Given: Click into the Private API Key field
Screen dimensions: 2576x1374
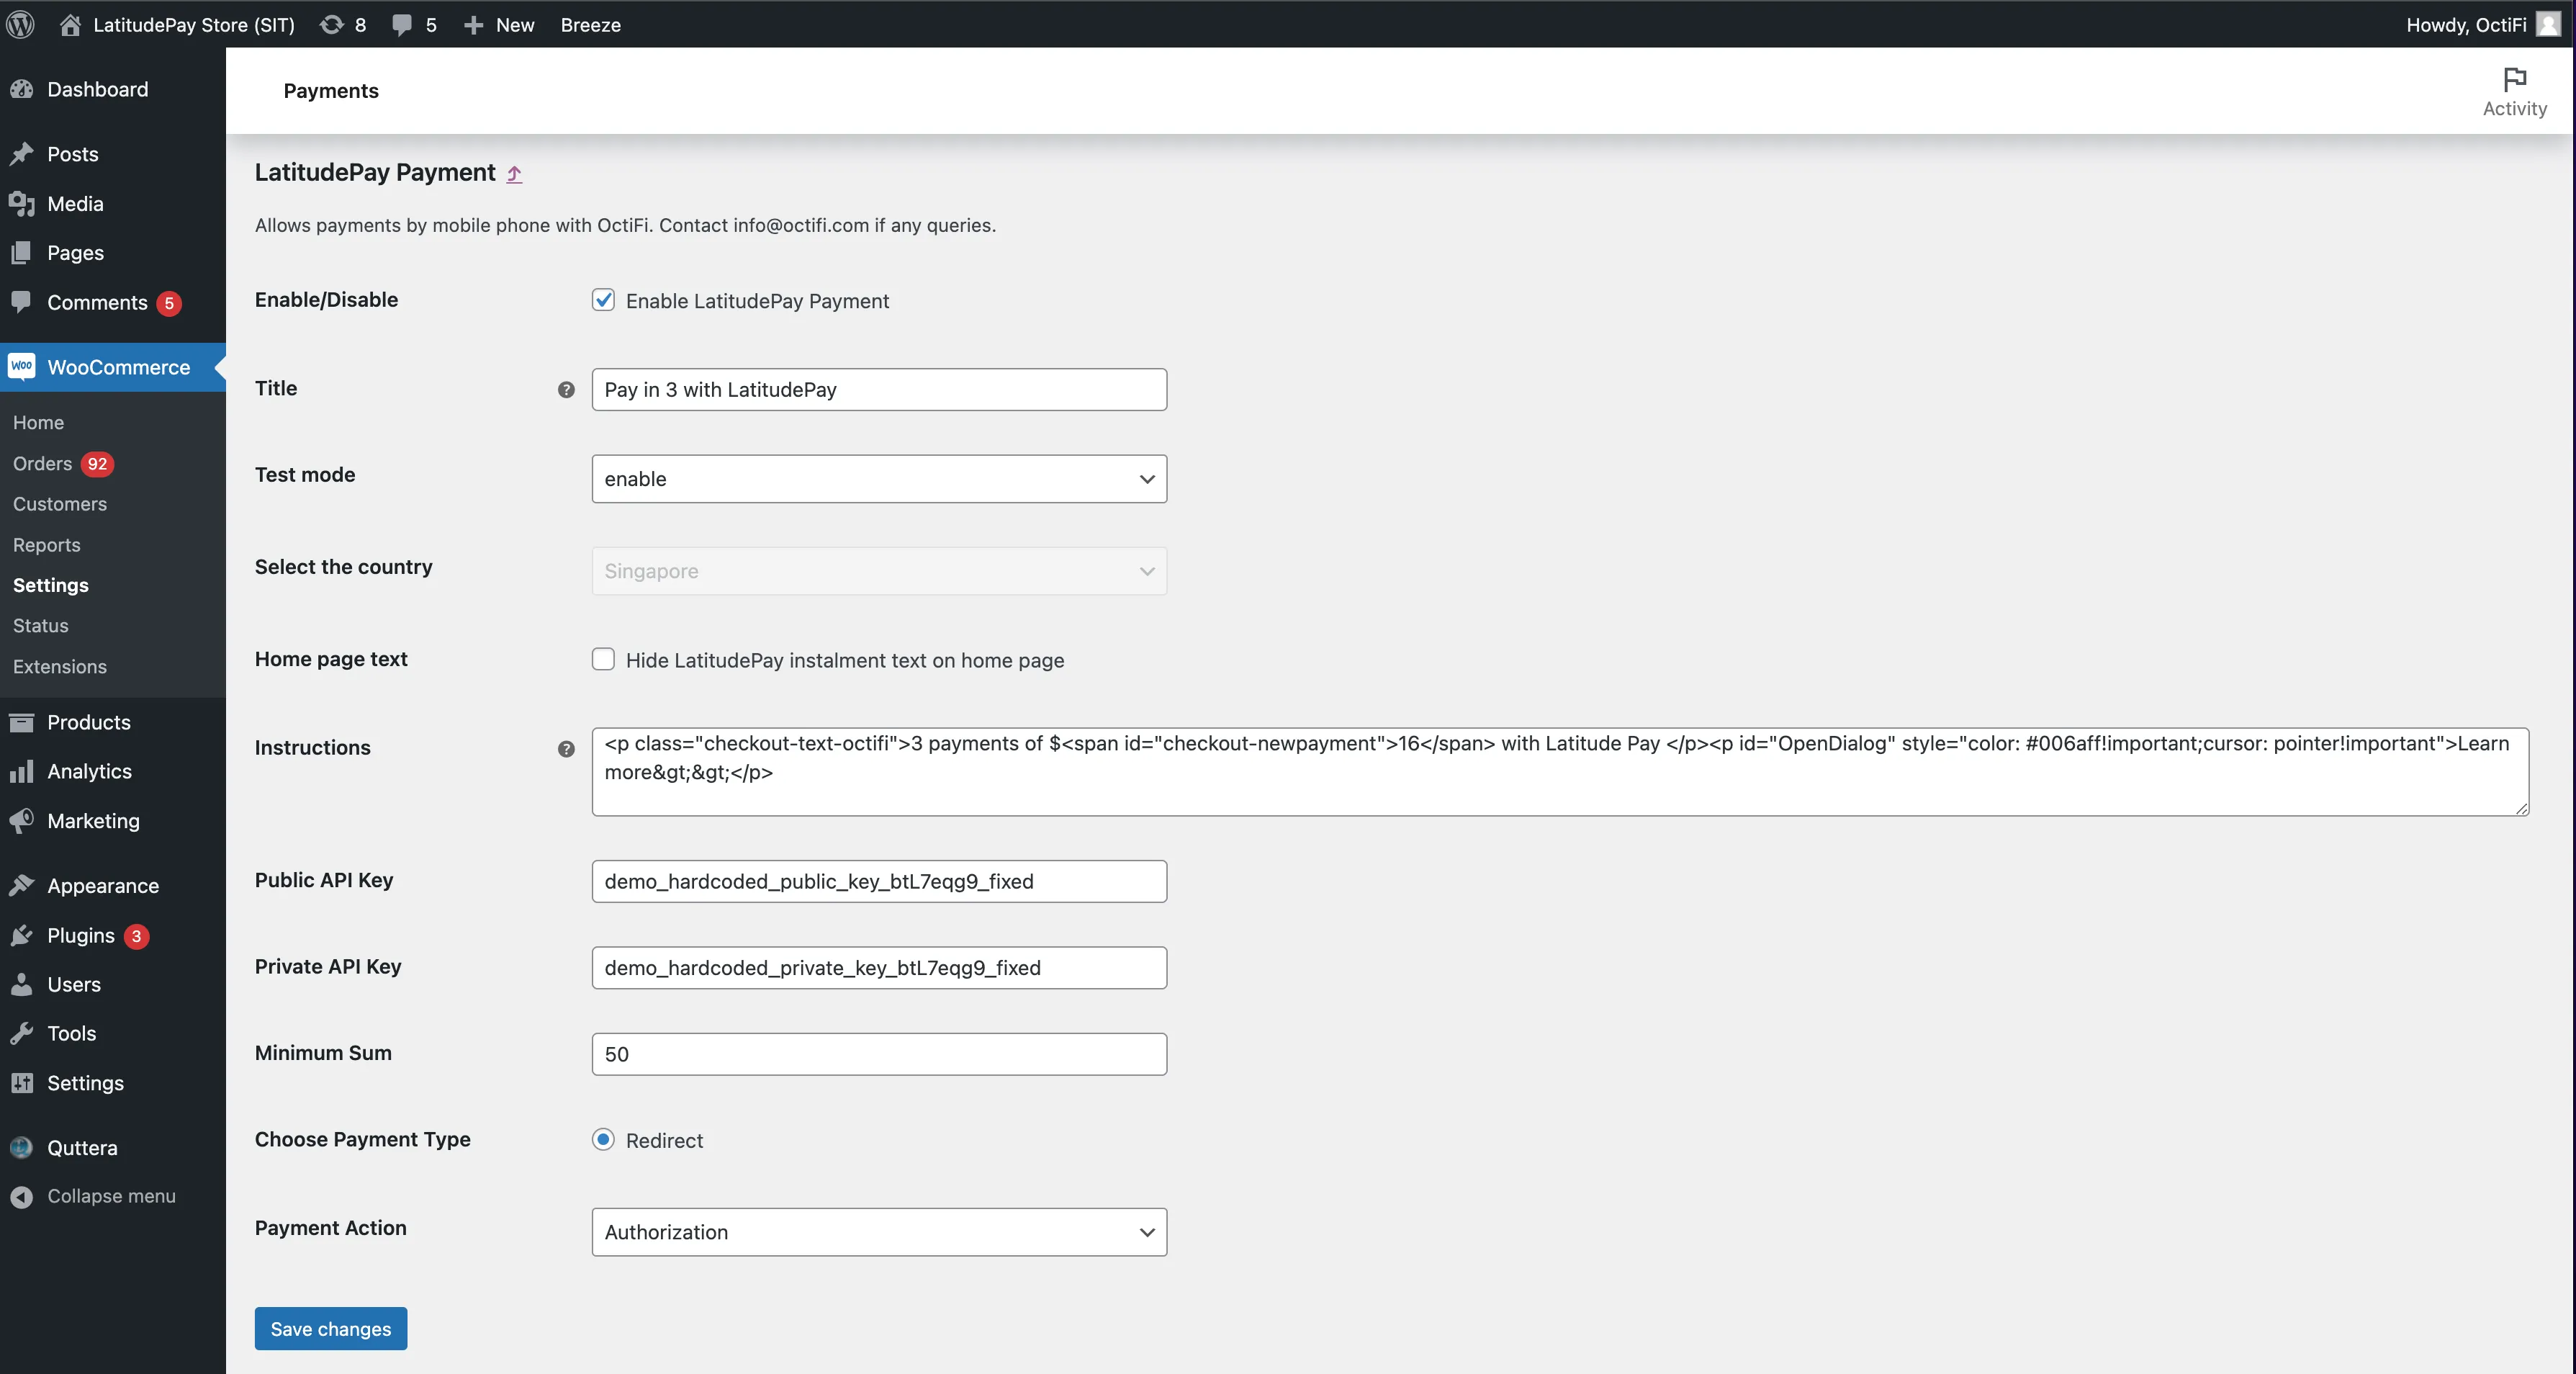Looking at the screenshot, I should pyautogui.click(x=879, y=968).
